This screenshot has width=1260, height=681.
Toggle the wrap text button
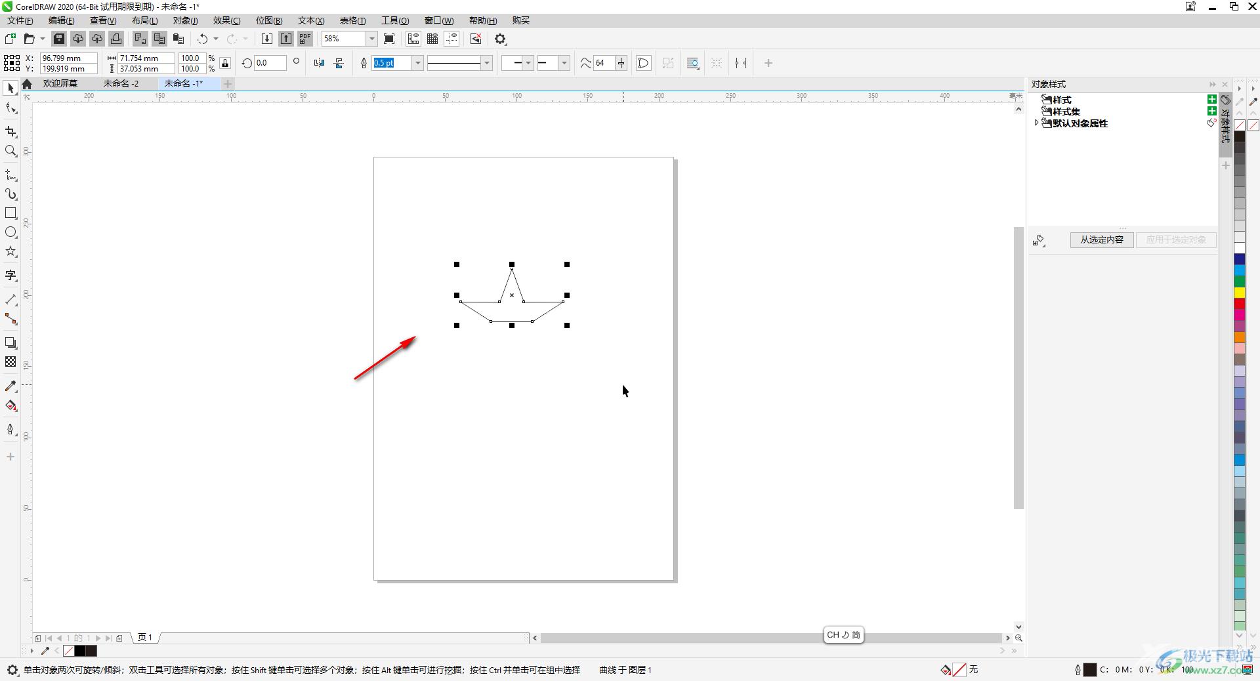point(692,63)
